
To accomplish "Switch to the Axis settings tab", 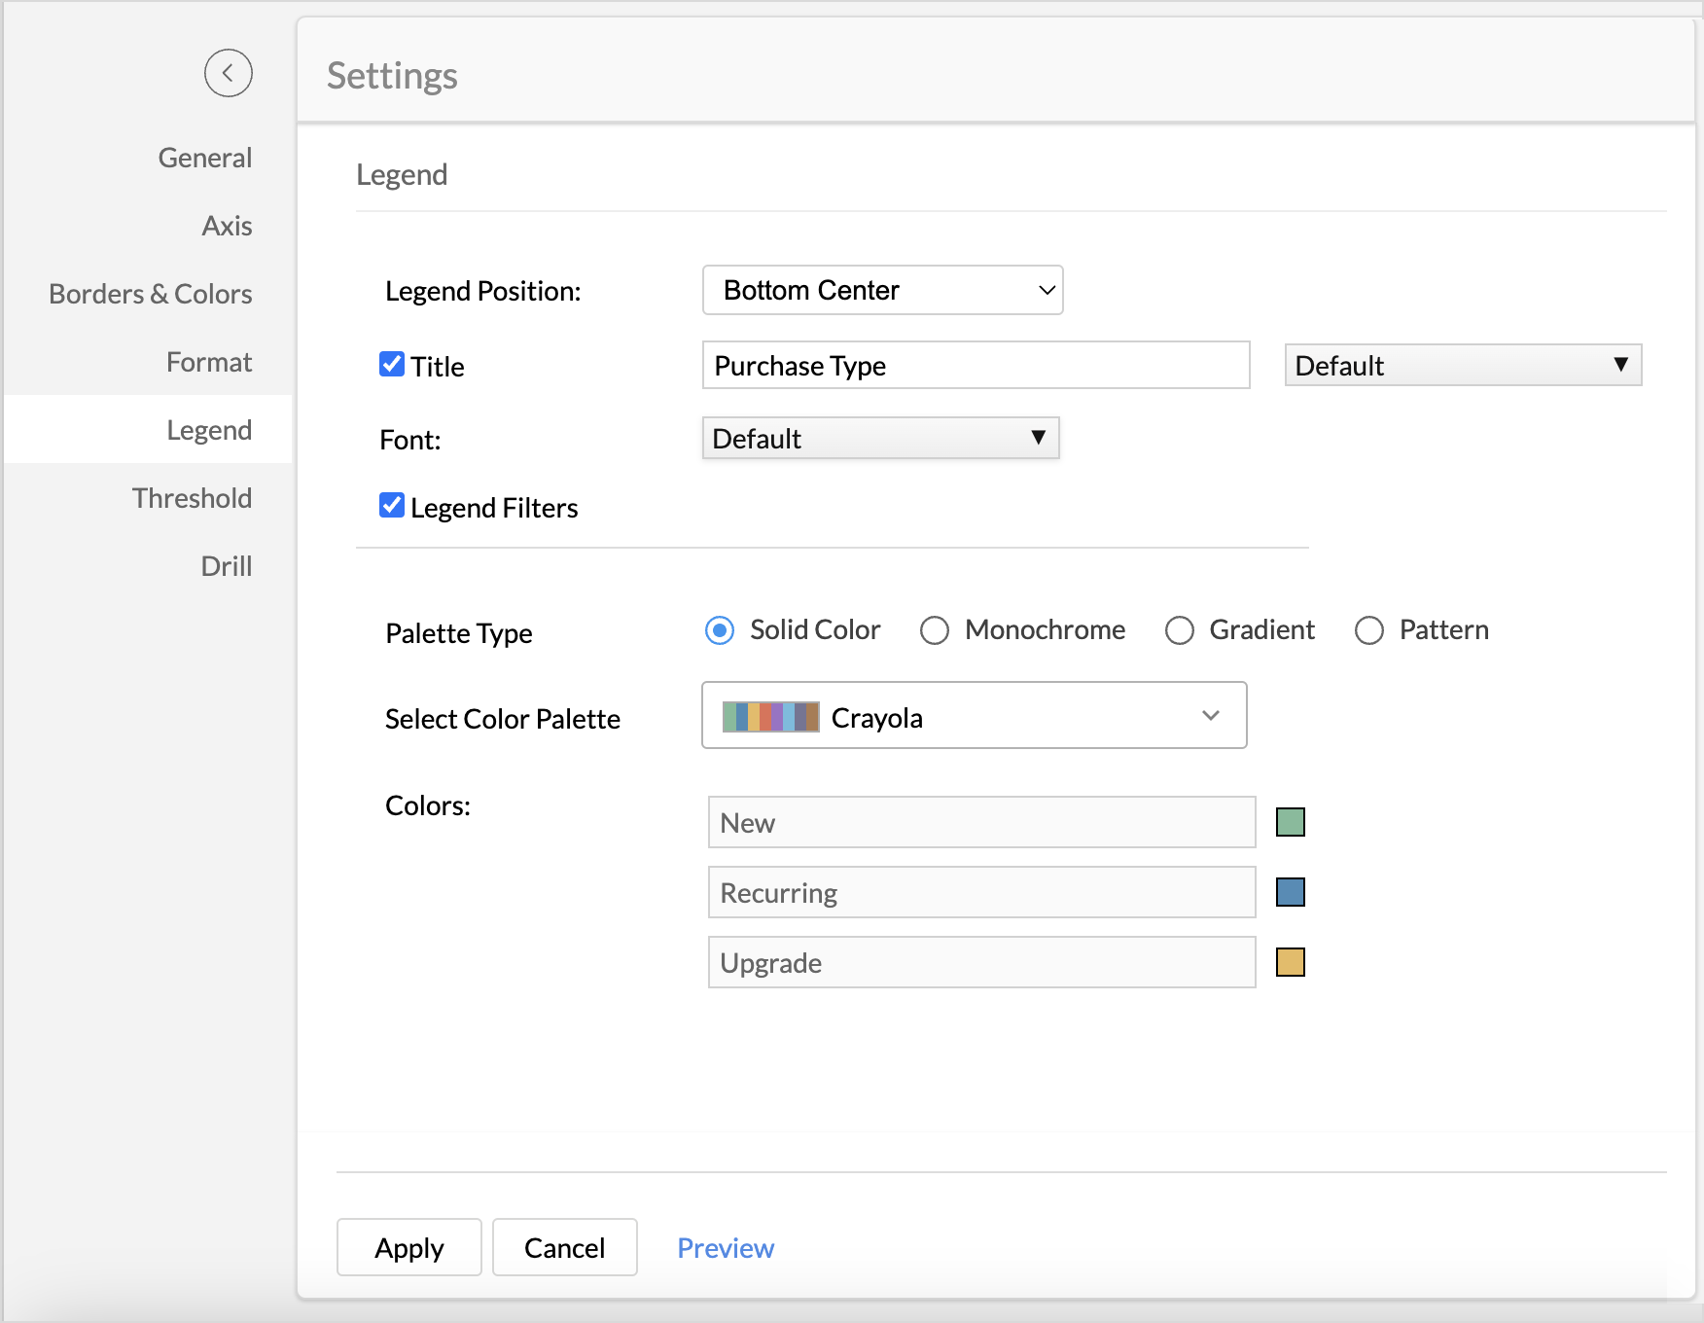I will (227, 226).
